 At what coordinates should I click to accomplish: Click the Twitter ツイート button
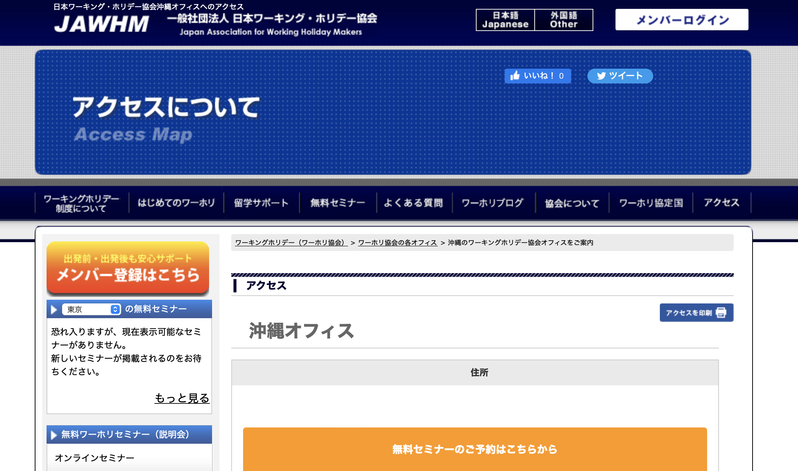click(620, 76)
